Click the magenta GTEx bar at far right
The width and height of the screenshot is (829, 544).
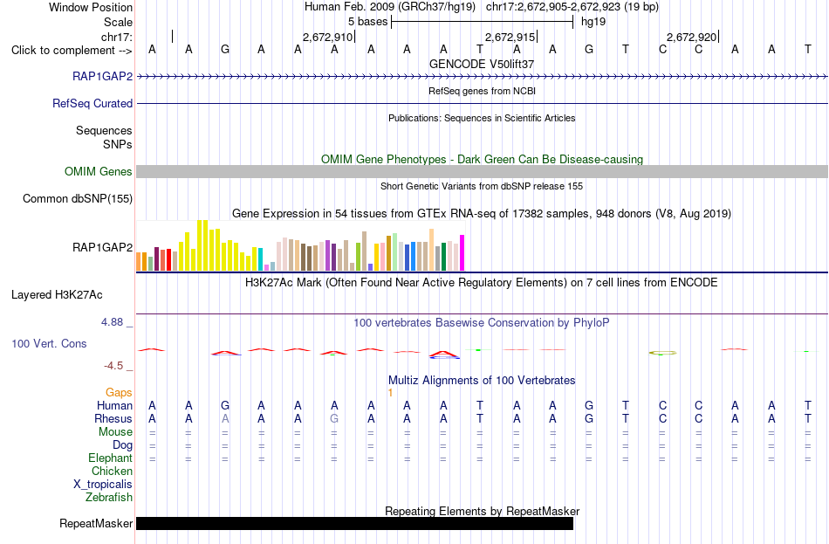click(462, 253)
